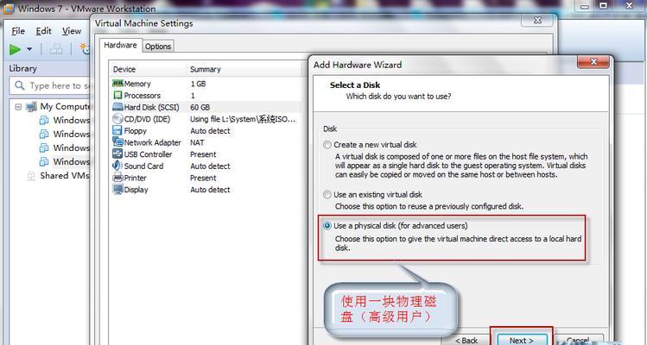Image resolution: width=647 pixels, height=345 pixels.
Task: Select Use an existing virtual disk
Action: point(327,195)
